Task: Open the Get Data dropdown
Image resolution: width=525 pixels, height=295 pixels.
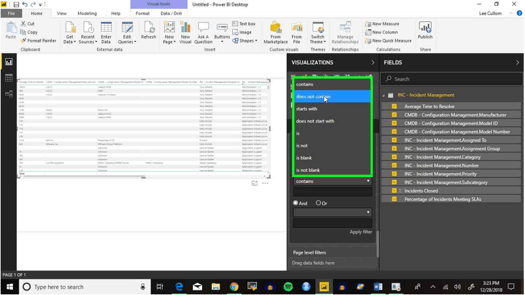Action: point(69,39)
